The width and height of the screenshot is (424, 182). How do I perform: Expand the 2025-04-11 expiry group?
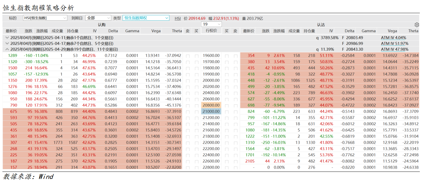7,38
